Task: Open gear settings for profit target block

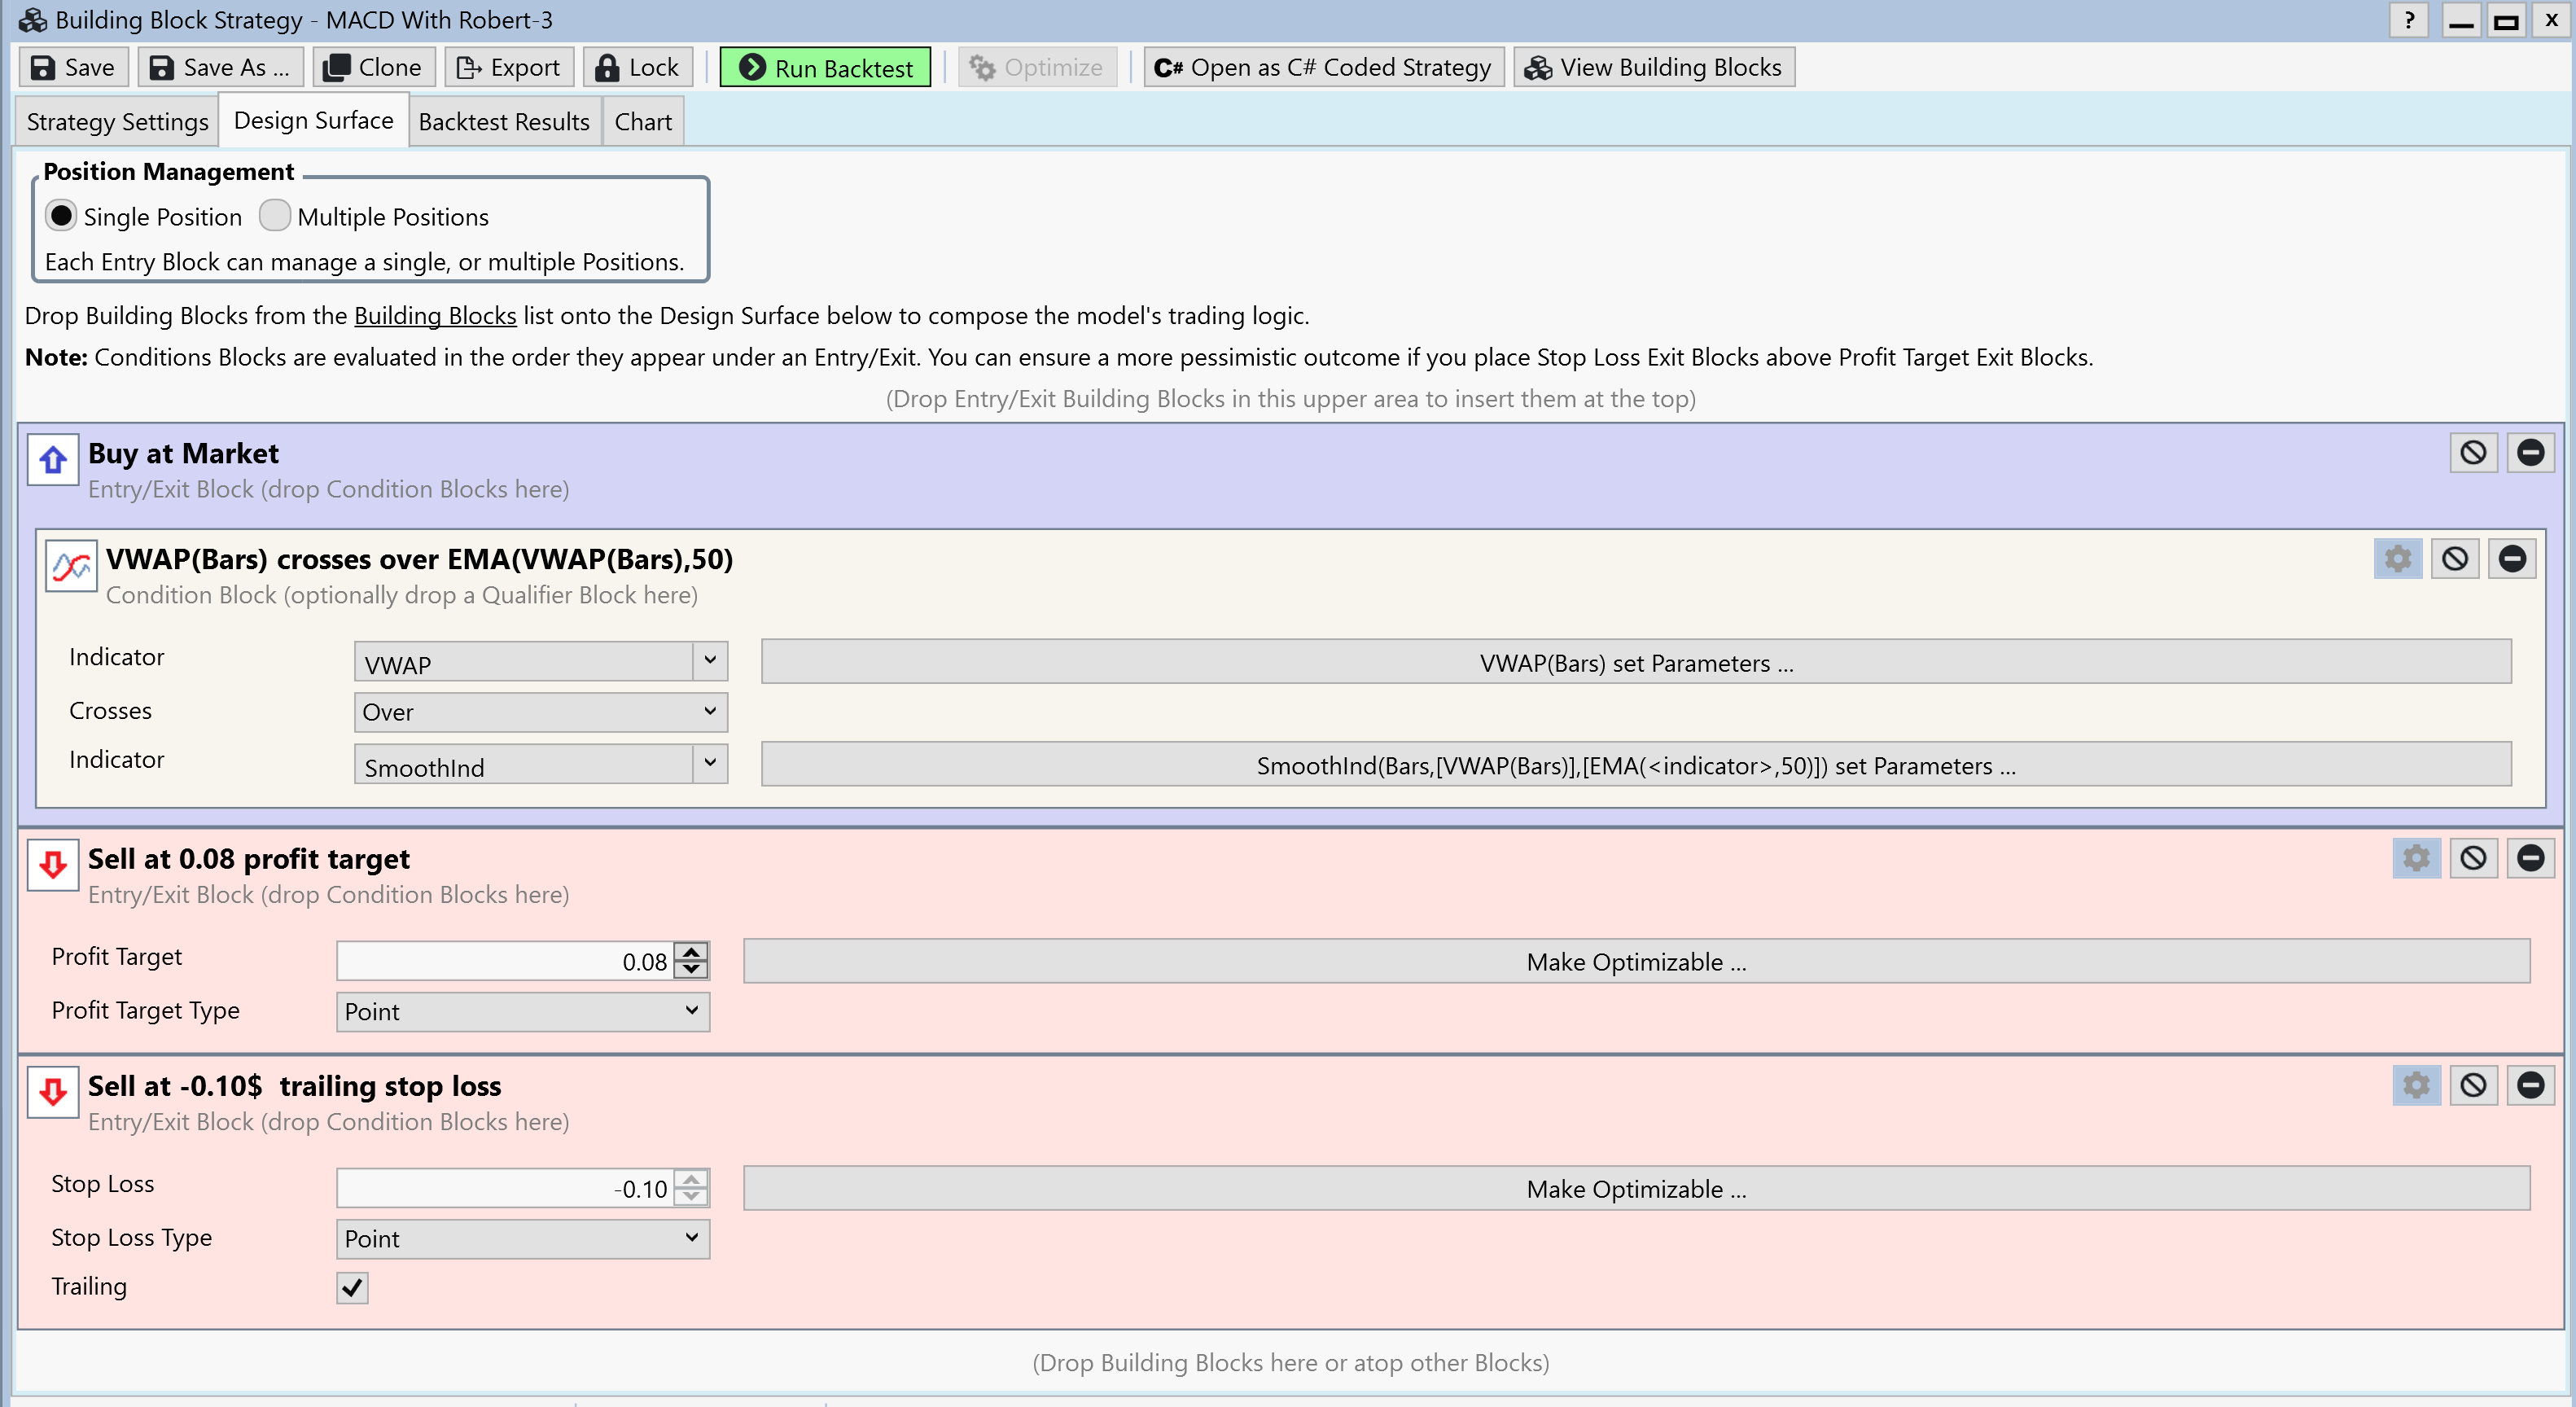Action: 2416,858
